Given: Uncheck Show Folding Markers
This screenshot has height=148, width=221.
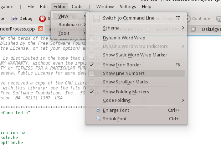Looking at the screenshot, I should (x=92, y=92).
